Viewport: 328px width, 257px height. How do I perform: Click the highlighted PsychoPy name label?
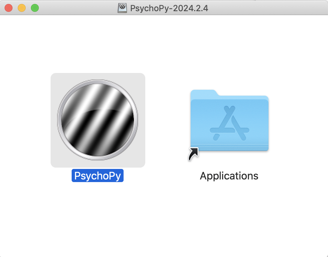(x=98, y=176)
